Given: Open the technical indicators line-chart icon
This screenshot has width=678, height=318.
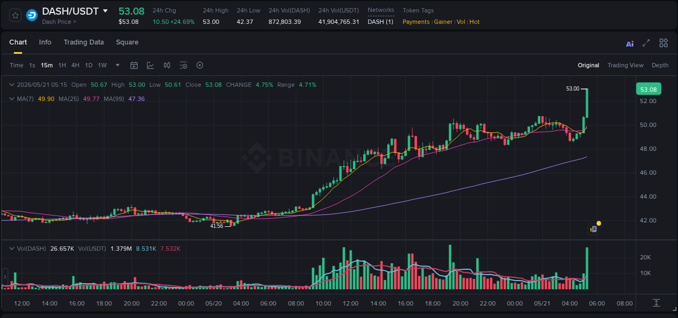Looking at the screenshot, I should tap(150, 65).
